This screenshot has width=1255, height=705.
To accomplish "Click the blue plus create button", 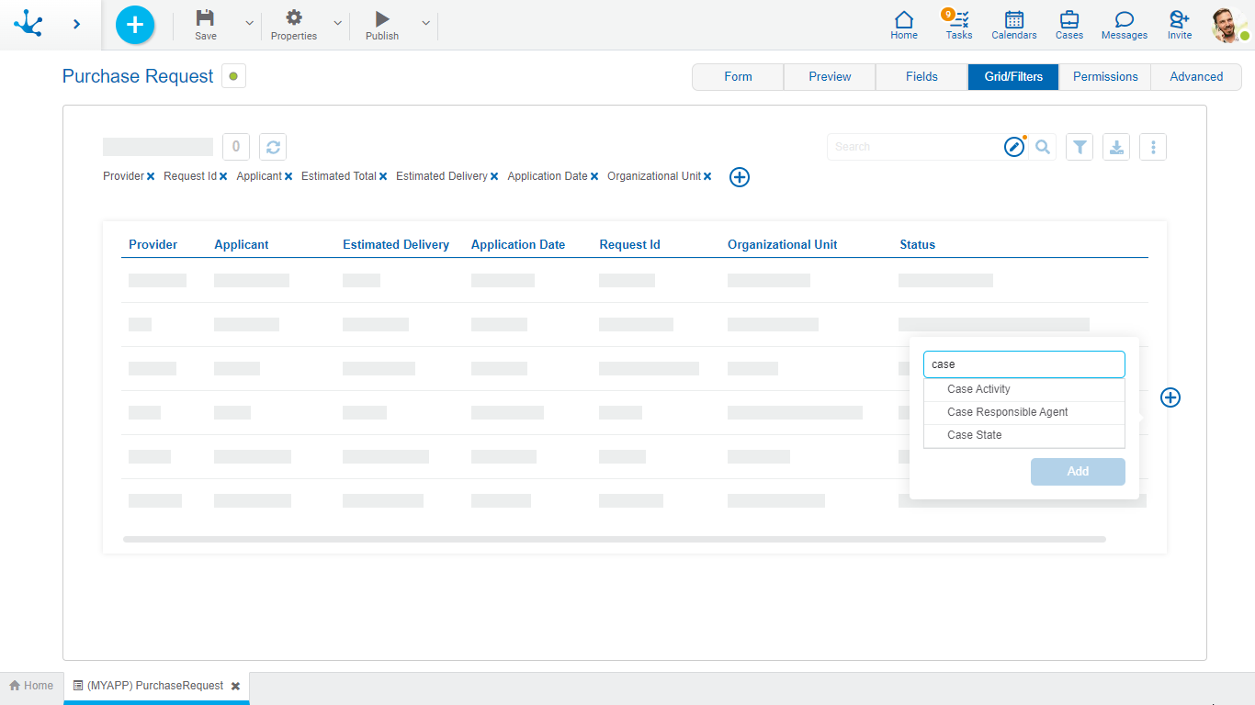I will (x=135, y=25).
